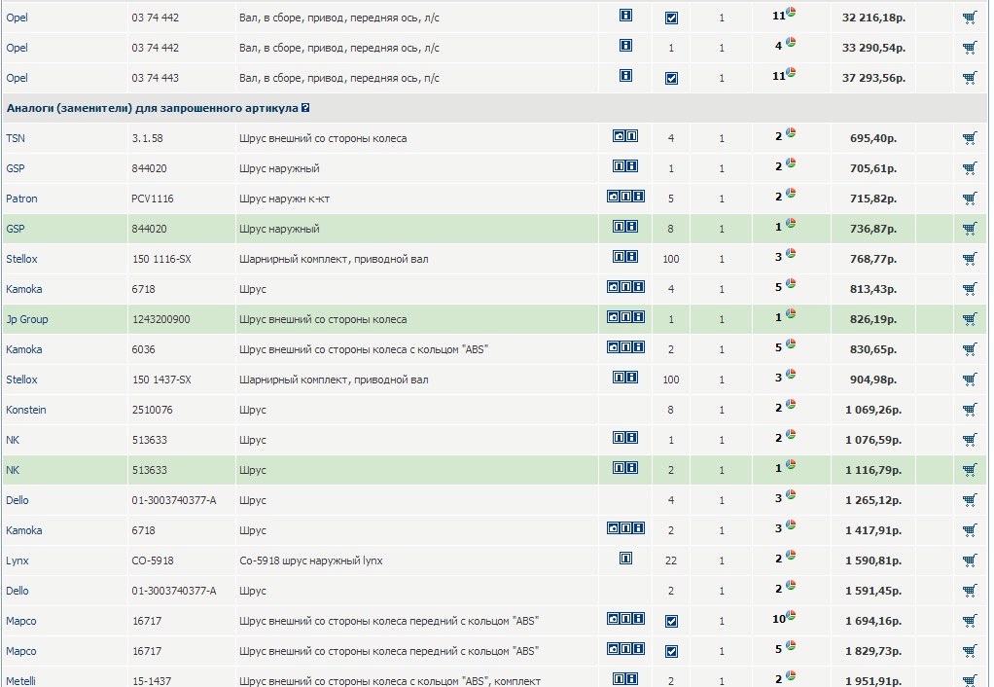
Task: Open Kamoka link in 6036 row
Action: pos(24,349)
